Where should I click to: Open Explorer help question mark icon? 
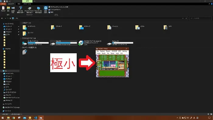[x=212, y=4]
